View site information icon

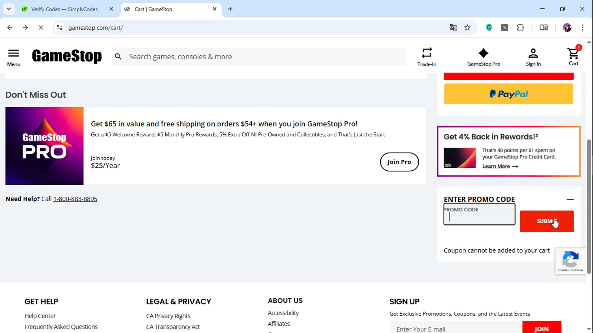pyautogui.click(x=60, y=28)
